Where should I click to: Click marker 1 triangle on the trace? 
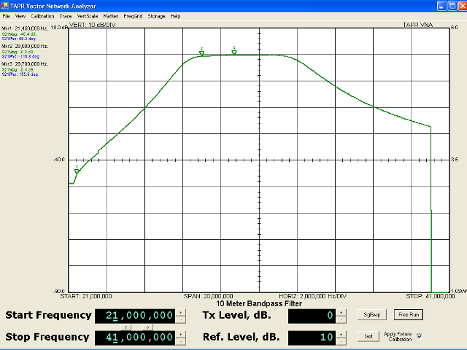click(77, 172)
